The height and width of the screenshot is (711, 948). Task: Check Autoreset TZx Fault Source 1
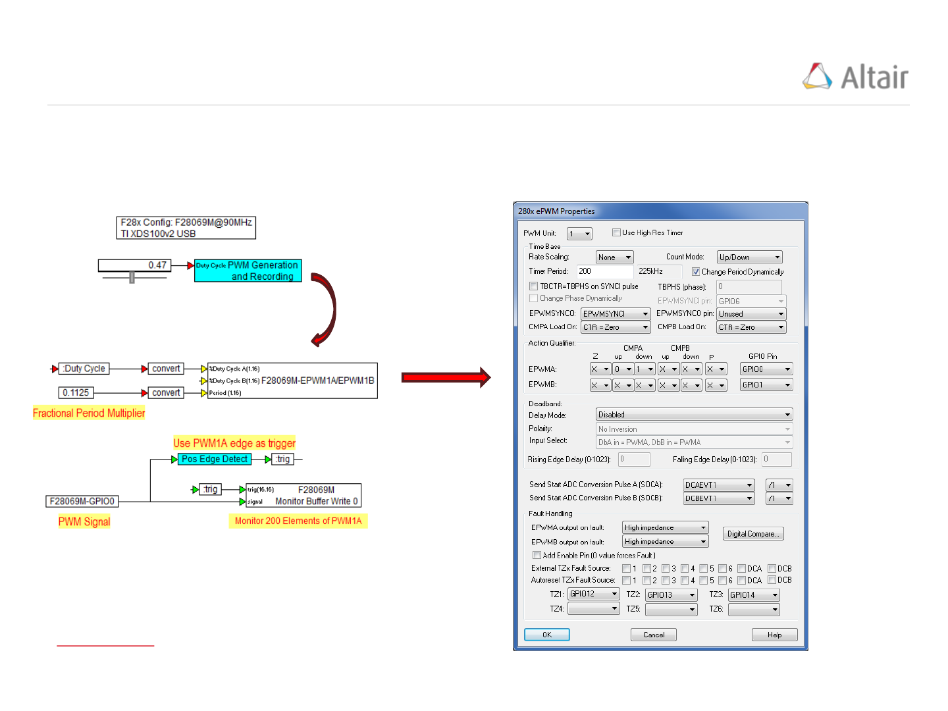[x=626, y=580]
